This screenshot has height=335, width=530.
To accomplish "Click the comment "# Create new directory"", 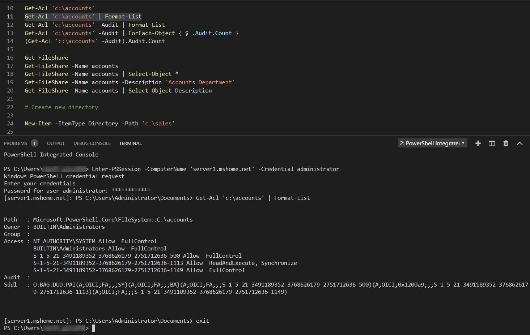I will [x=61, y=107].
